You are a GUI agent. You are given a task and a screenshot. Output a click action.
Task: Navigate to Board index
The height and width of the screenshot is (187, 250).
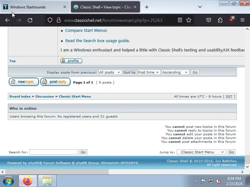[20, 96]
